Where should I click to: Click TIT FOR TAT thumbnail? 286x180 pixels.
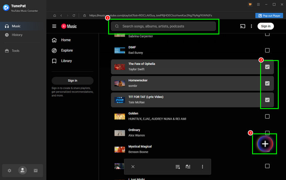click(120, 100)
